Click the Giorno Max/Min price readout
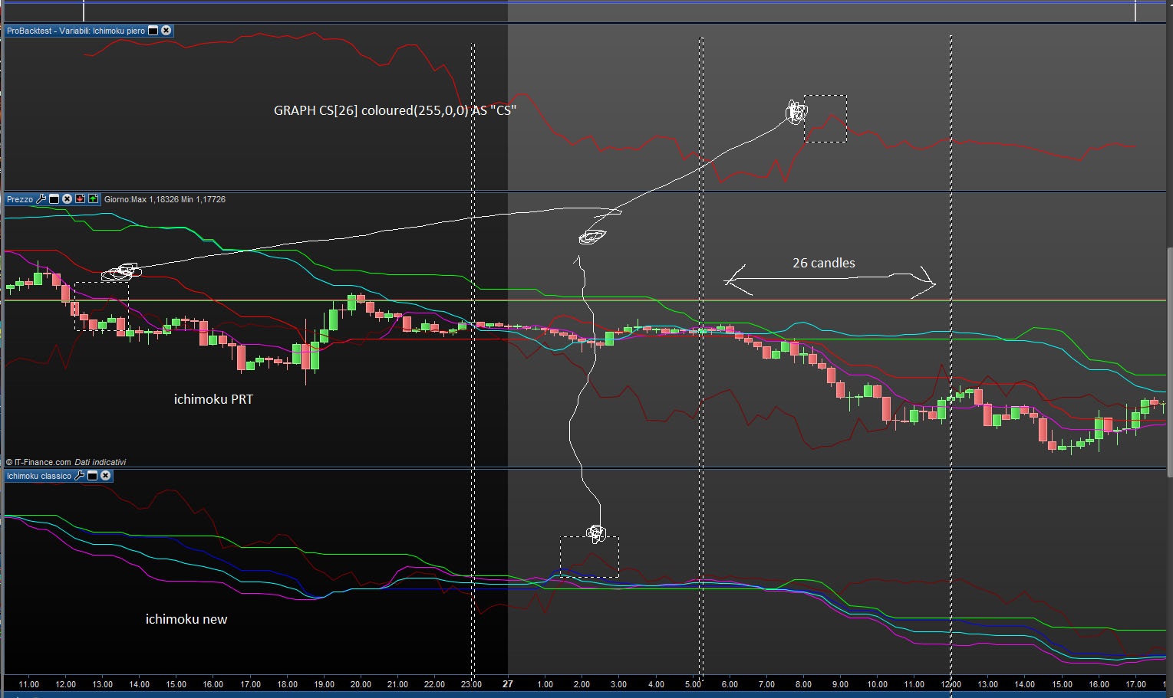1173x698 pixels. (165, 199)
